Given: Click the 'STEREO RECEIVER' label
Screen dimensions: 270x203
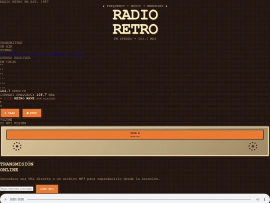Looking at the screenshot, I should tap(15, 58).
